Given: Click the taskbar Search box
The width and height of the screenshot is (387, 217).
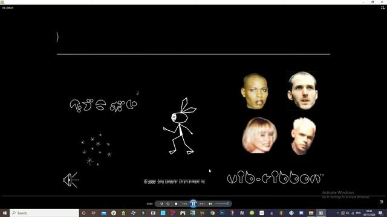Looking at the screenshot, I should pos(44,213).
